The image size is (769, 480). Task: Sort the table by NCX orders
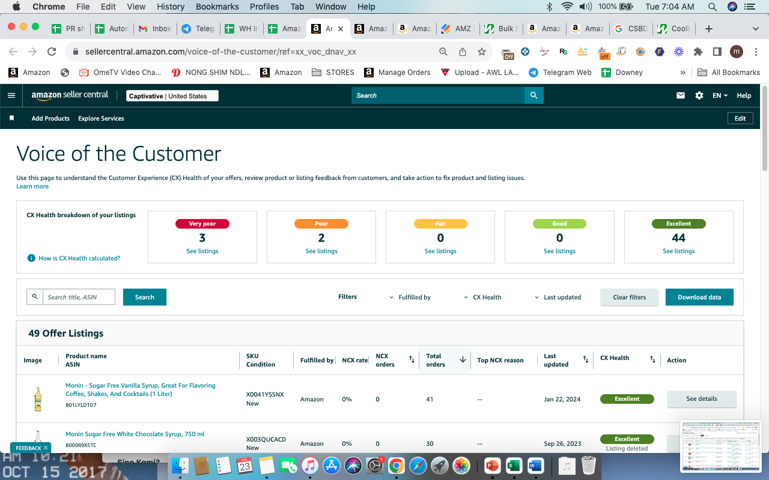(x=412, y=359)
